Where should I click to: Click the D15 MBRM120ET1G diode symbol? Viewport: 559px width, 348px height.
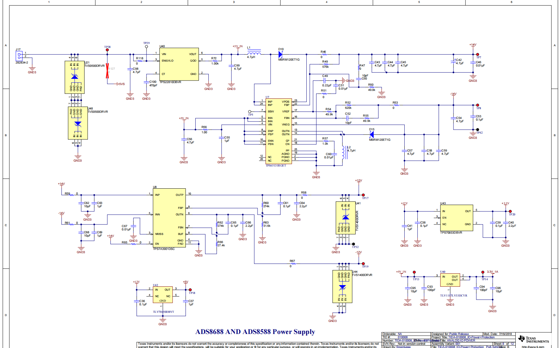(x=372, y=135)
